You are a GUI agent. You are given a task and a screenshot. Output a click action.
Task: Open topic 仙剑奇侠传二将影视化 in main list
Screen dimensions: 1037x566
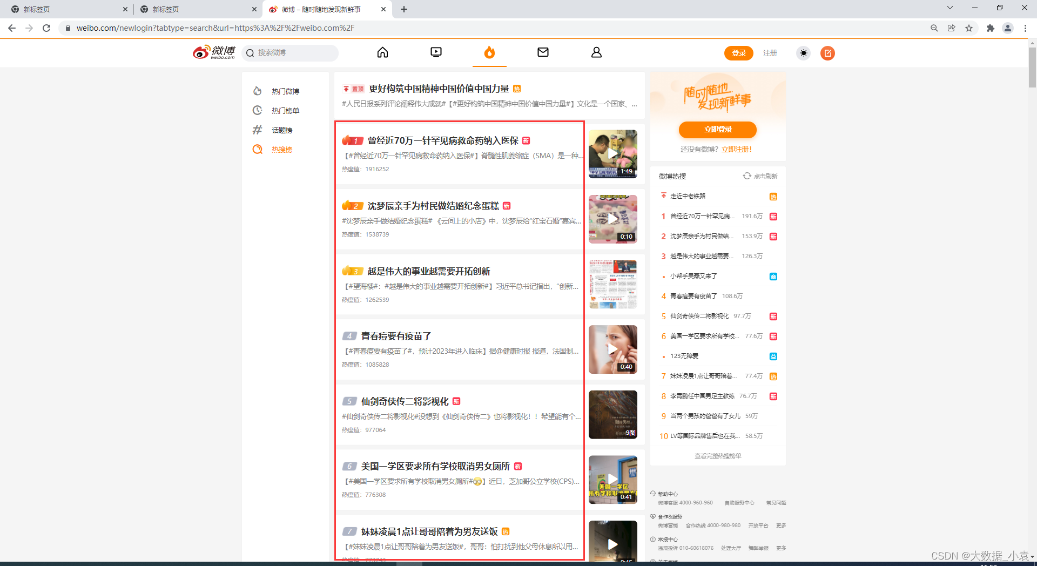pos(405,401)
